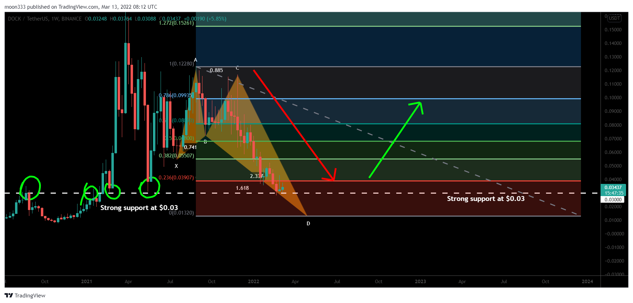This screenshot has width=633, height=303.
Task: Click the Strong support text beside 0(0.01320)
Action: [x=139, y=208]
